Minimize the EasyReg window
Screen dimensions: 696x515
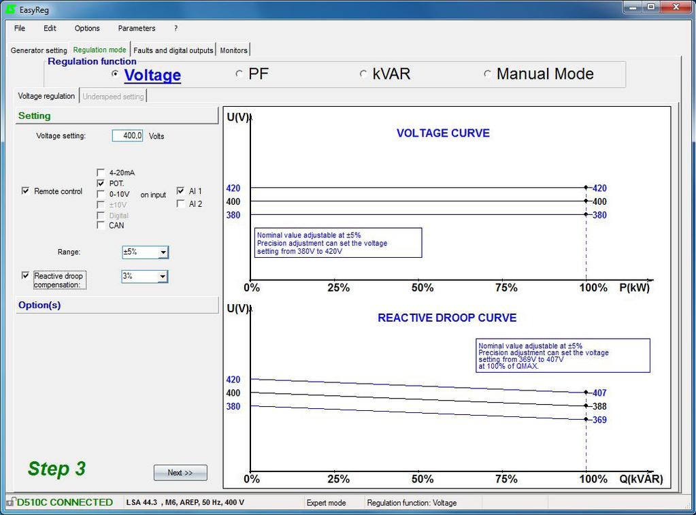[x=633, y=7]
